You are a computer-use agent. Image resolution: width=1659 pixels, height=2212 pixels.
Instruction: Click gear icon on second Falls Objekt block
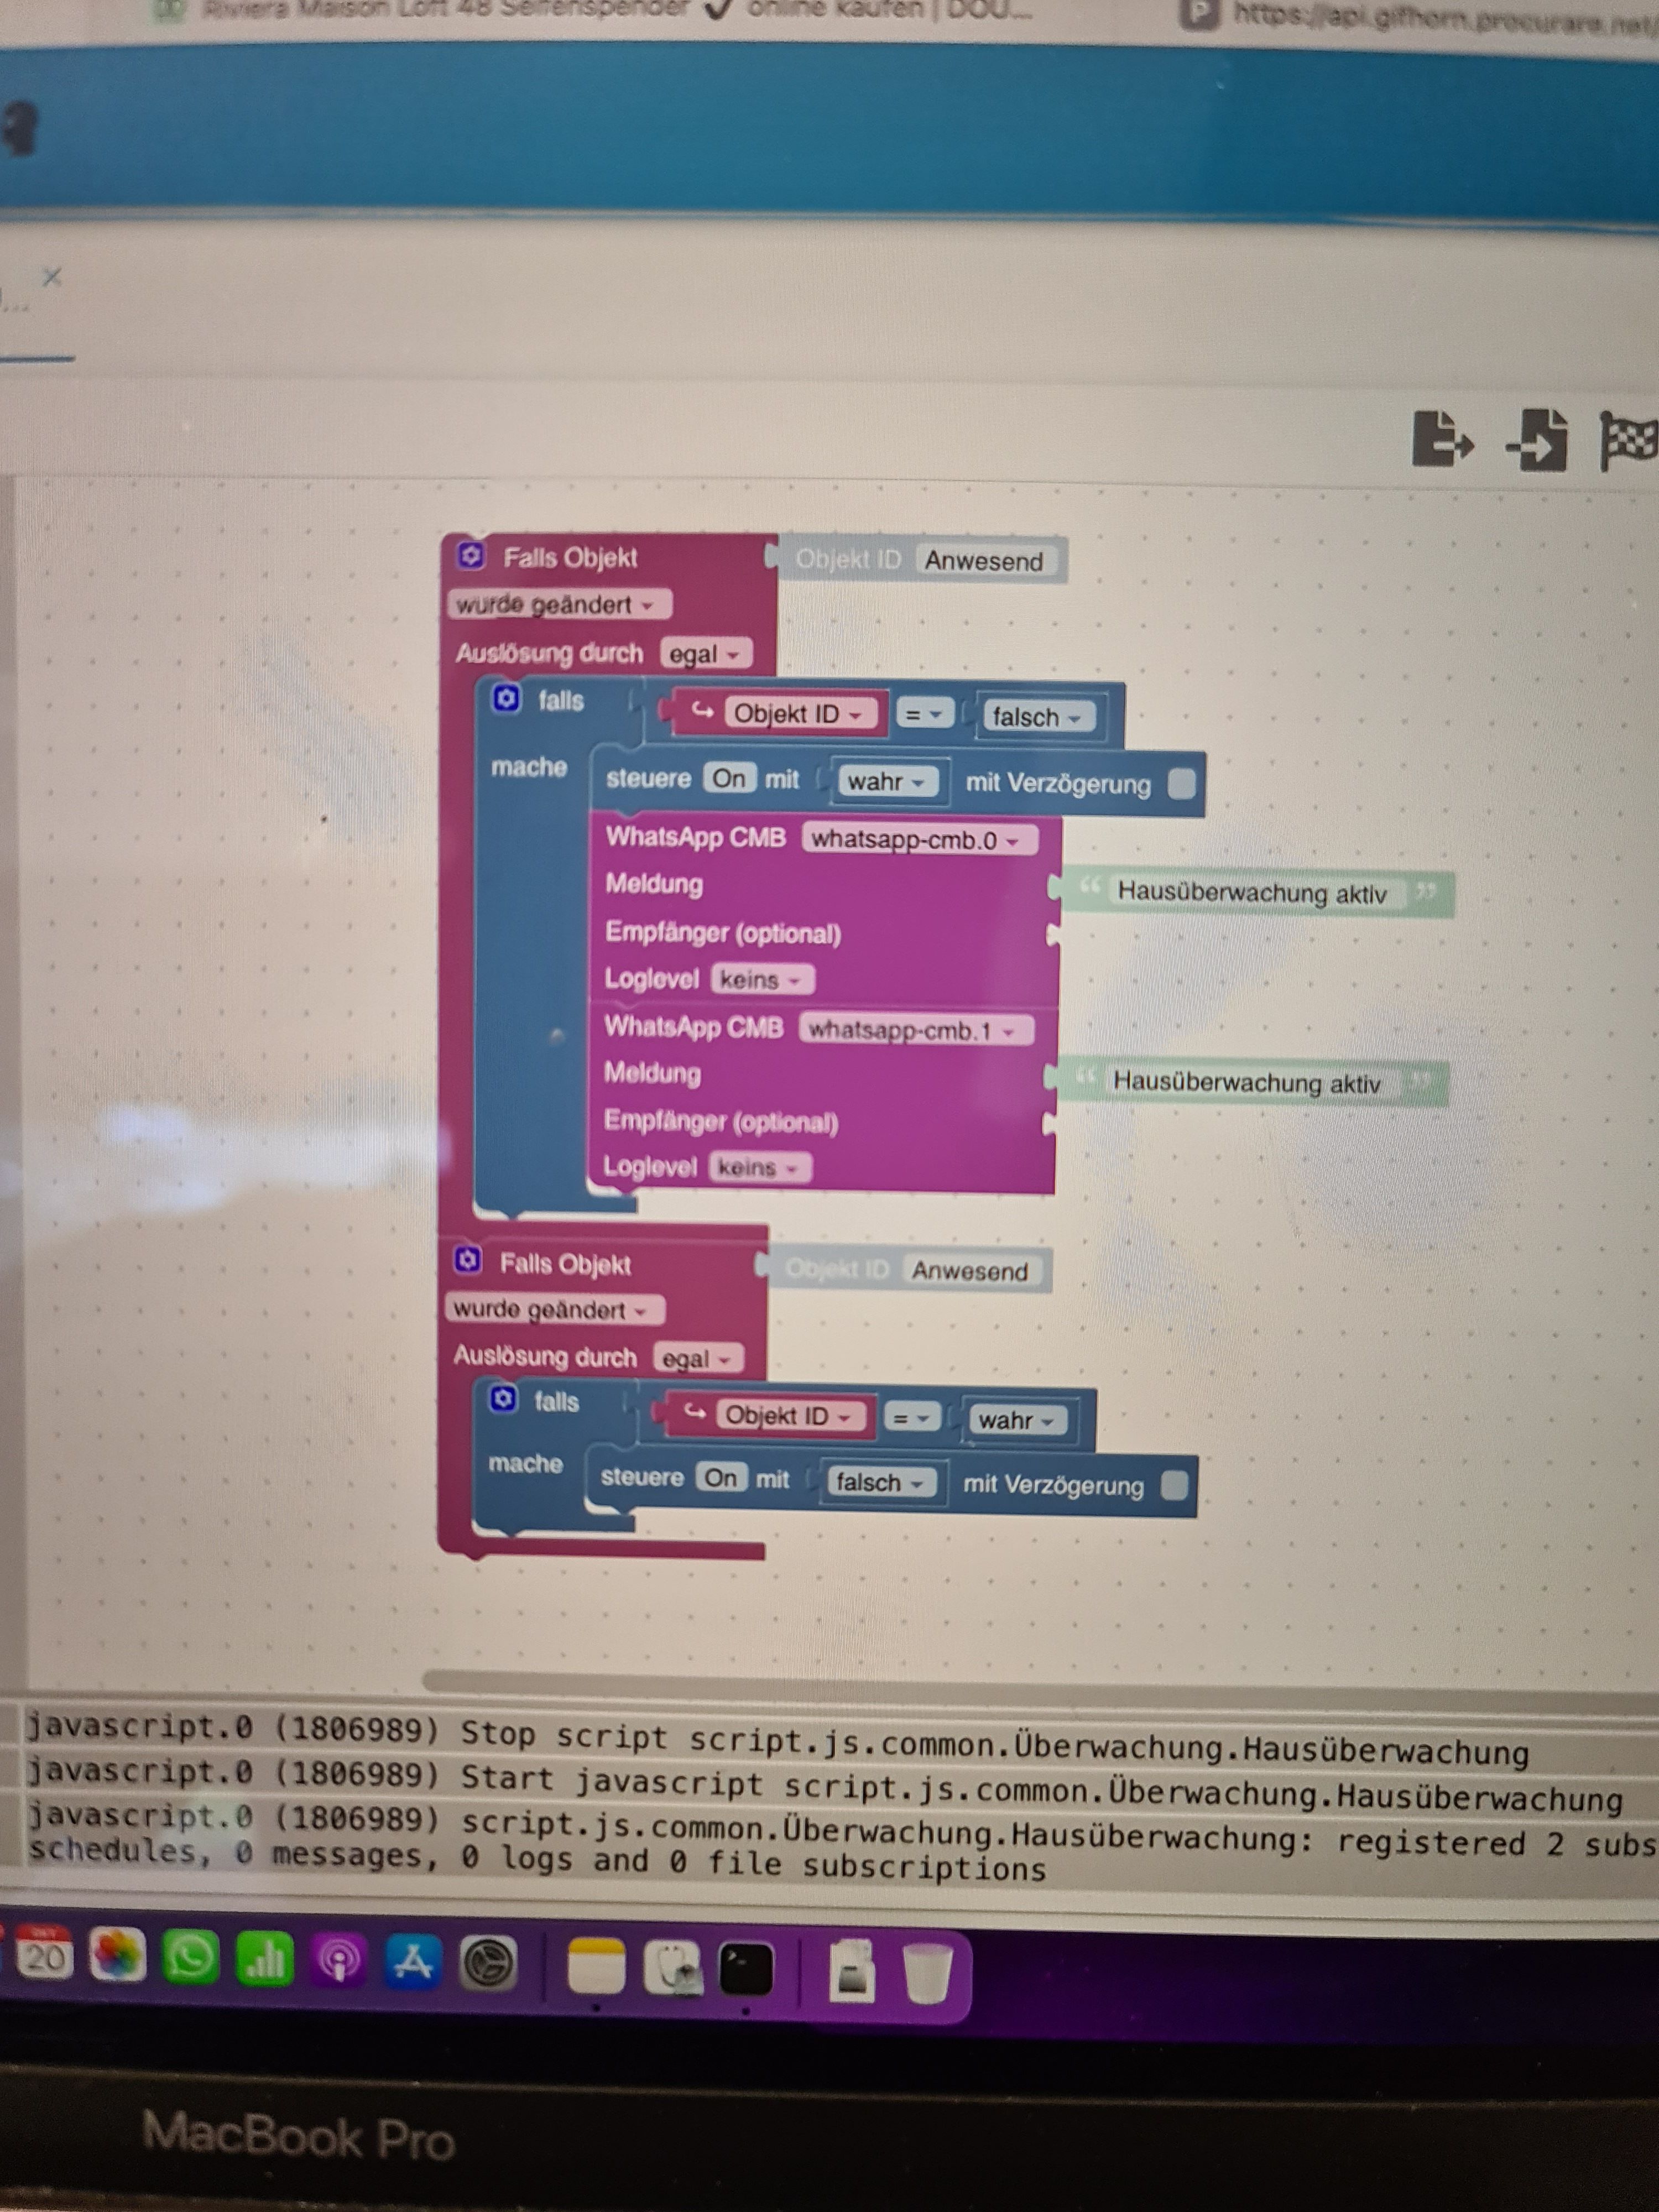468,1261
